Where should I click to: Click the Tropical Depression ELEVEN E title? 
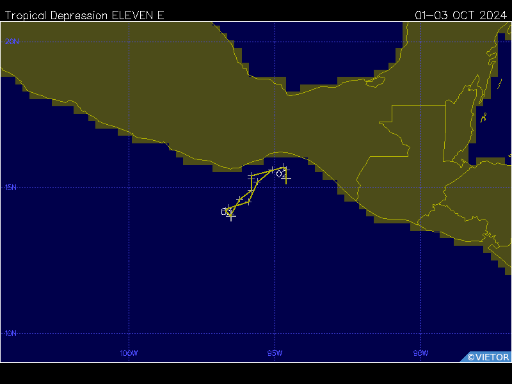click(x=84, y=15)
